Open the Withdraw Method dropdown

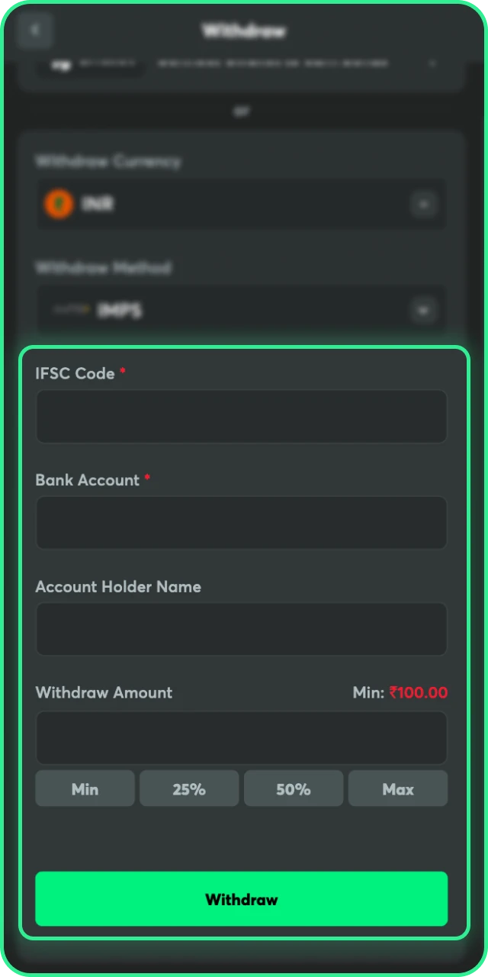[x=242, y=310]
